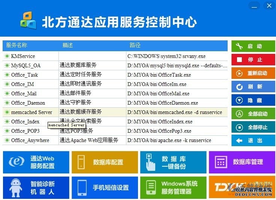Select the Office_Task service name
The width and height of the screenshot is (276, 200).
coord(24,75)
